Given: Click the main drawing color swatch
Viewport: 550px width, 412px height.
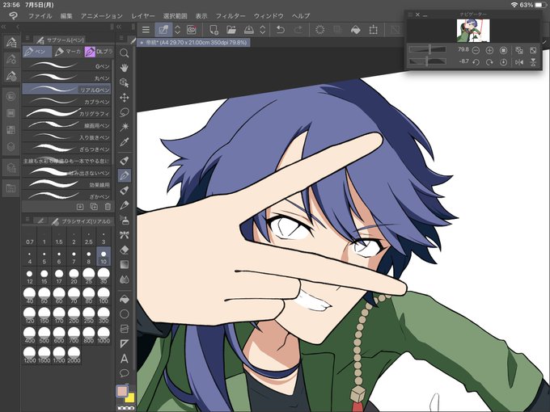Looking at the screenshot, I should pos(121,391).
